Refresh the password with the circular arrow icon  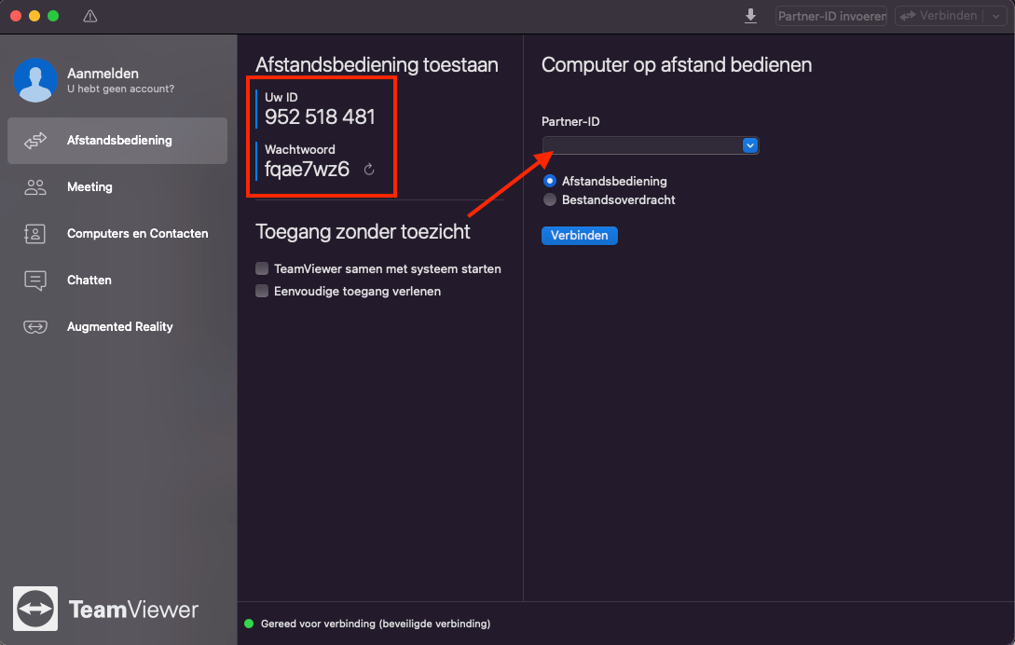[x=369, y=170]
